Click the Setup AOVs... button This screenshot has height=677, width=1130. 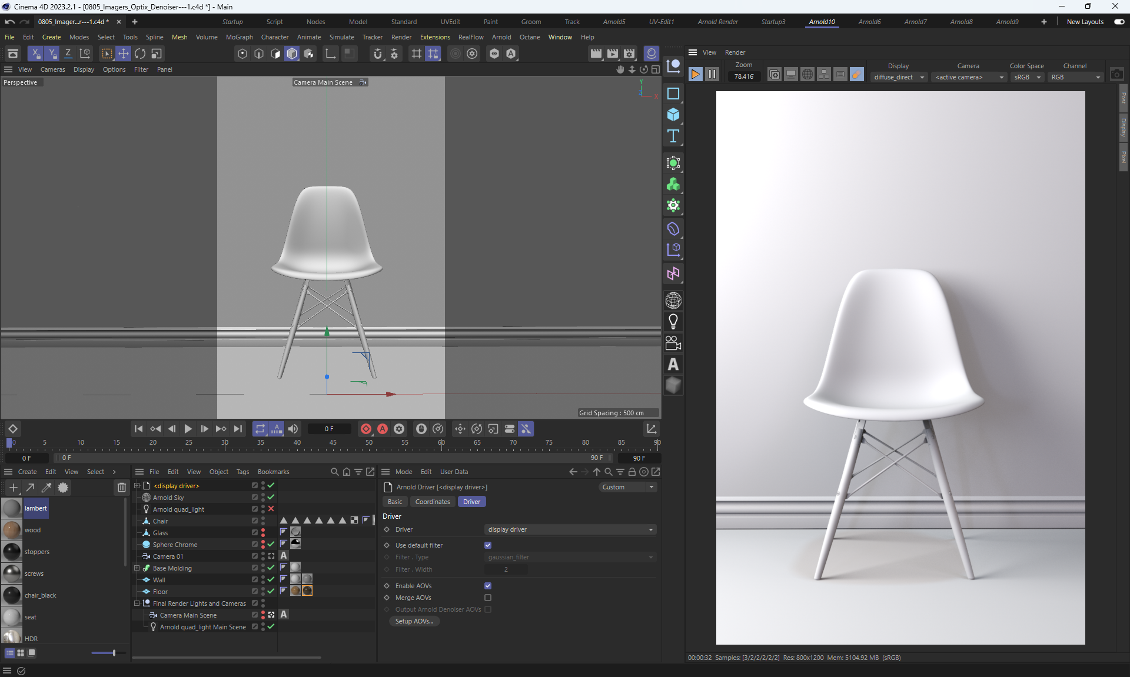point(414,621)
